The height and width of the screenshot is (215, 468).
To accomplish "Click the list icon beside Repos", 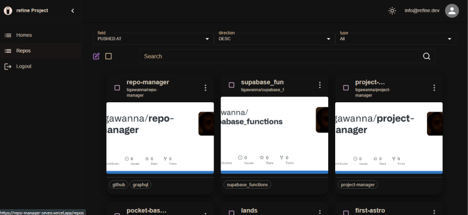I will coord(8,51).
